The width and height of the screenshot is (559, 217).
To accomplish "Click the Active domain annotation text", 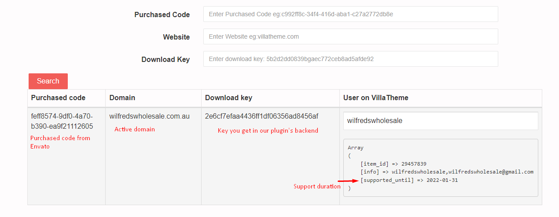I will click(135, 129).
